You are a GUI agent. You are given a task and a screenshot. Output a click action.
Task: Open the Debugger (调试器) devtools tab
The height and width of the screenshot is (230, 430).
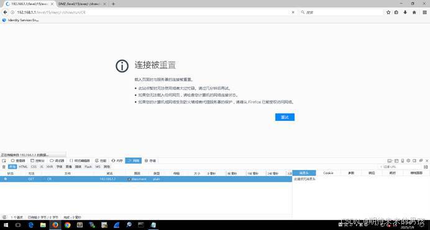(x=57, y=161)
